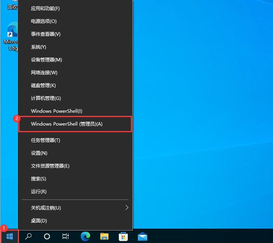Select 事件查看器(V) in the menu

click(75, 34)
